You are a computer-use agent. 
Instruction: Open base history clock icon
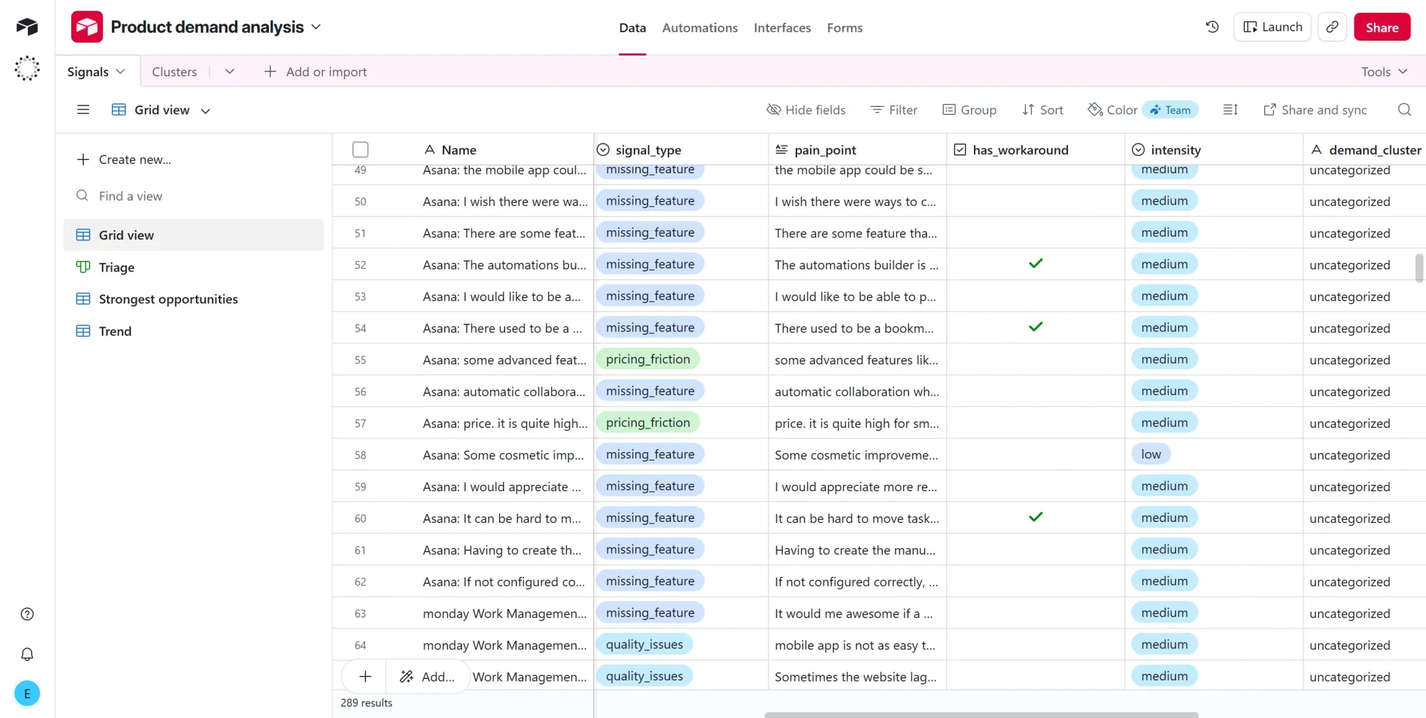pyautogui.click(x=1212, y=27)
